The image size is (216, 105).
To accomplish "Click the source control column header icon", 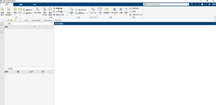I will coord(35,27).
